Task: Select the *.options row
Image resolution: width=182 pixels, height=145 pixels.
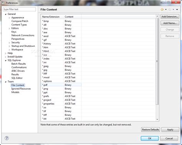Action: click(x=98, y=81)
